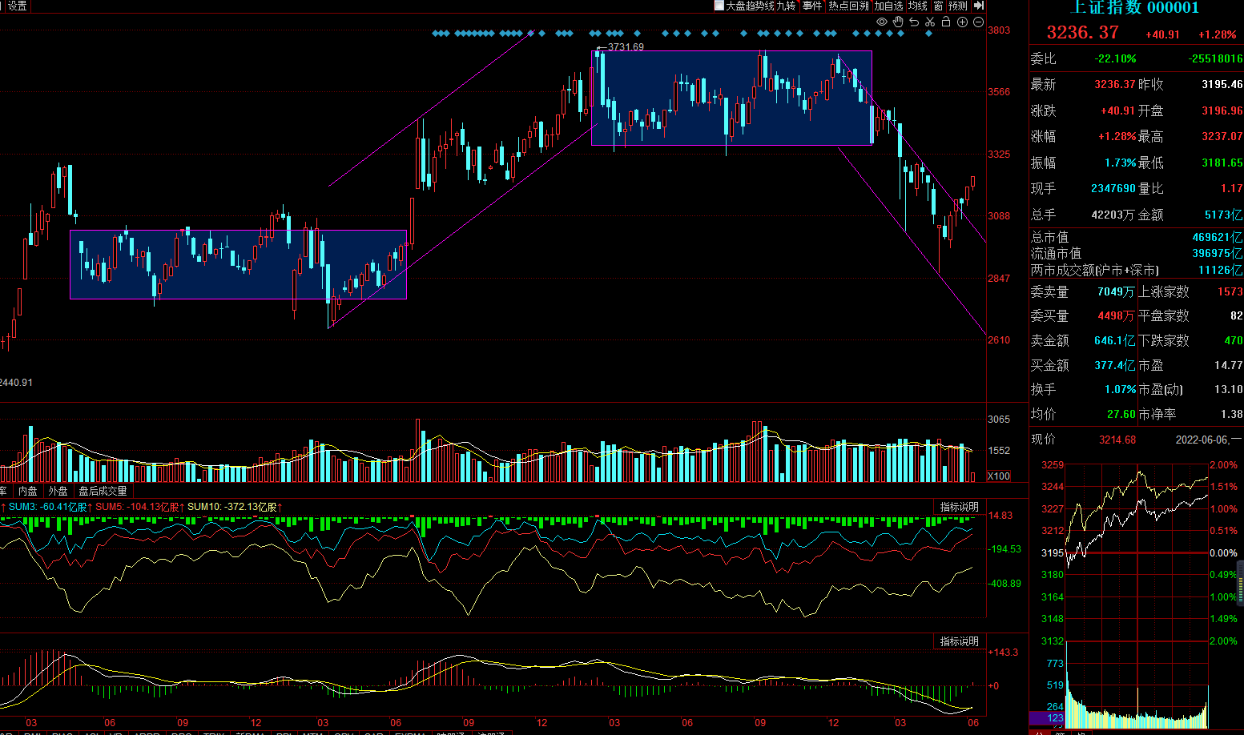This screenshot has height=735, width=1244.
Task: Open the 均线 moving average option
Action: tap(918, 6)
